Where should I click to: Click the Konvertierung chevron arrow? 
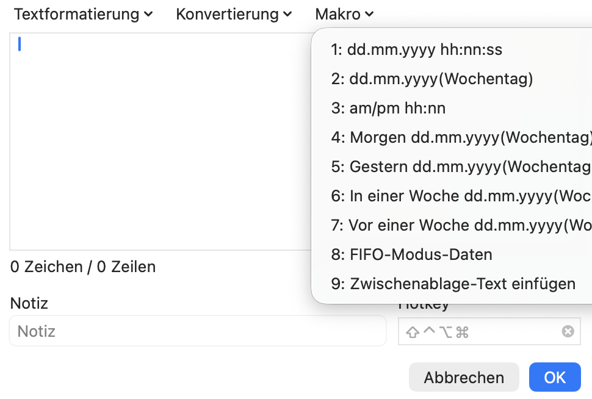(x=287, y=15)
